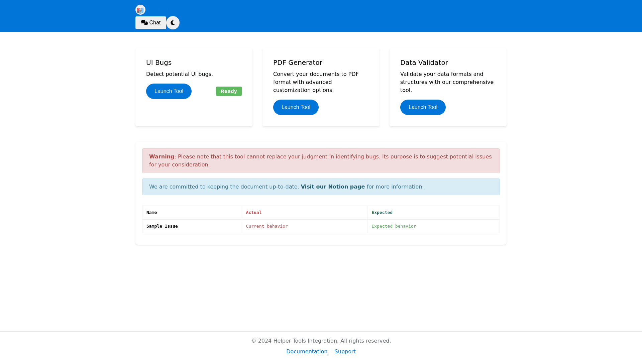The image size is (642, 361).
Task: Open the Visit our Notion page link
Action: click(332, 187)
